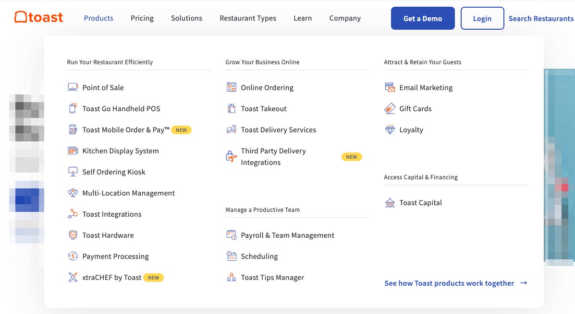Go to Online Ordering
The width and height of the screenshot is (575, 314).
click(267, 87)
